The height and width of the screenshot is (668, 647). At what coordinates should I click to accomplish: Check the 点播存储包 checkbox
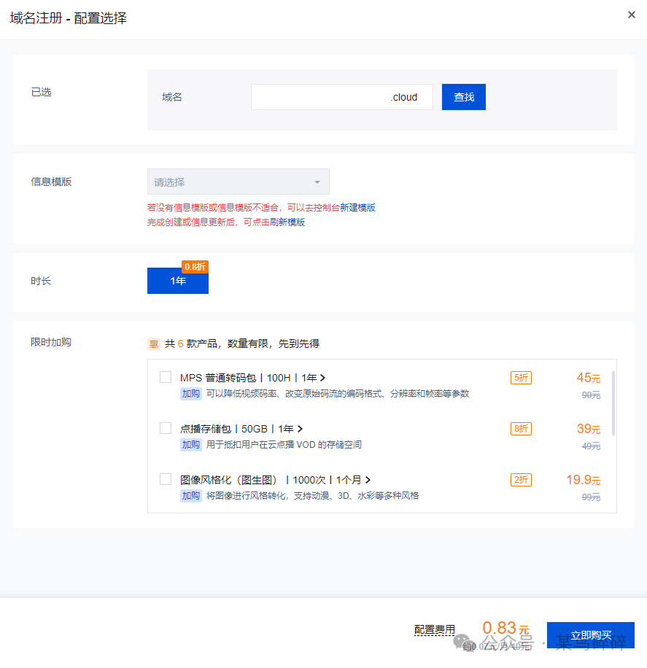(166, 428)
